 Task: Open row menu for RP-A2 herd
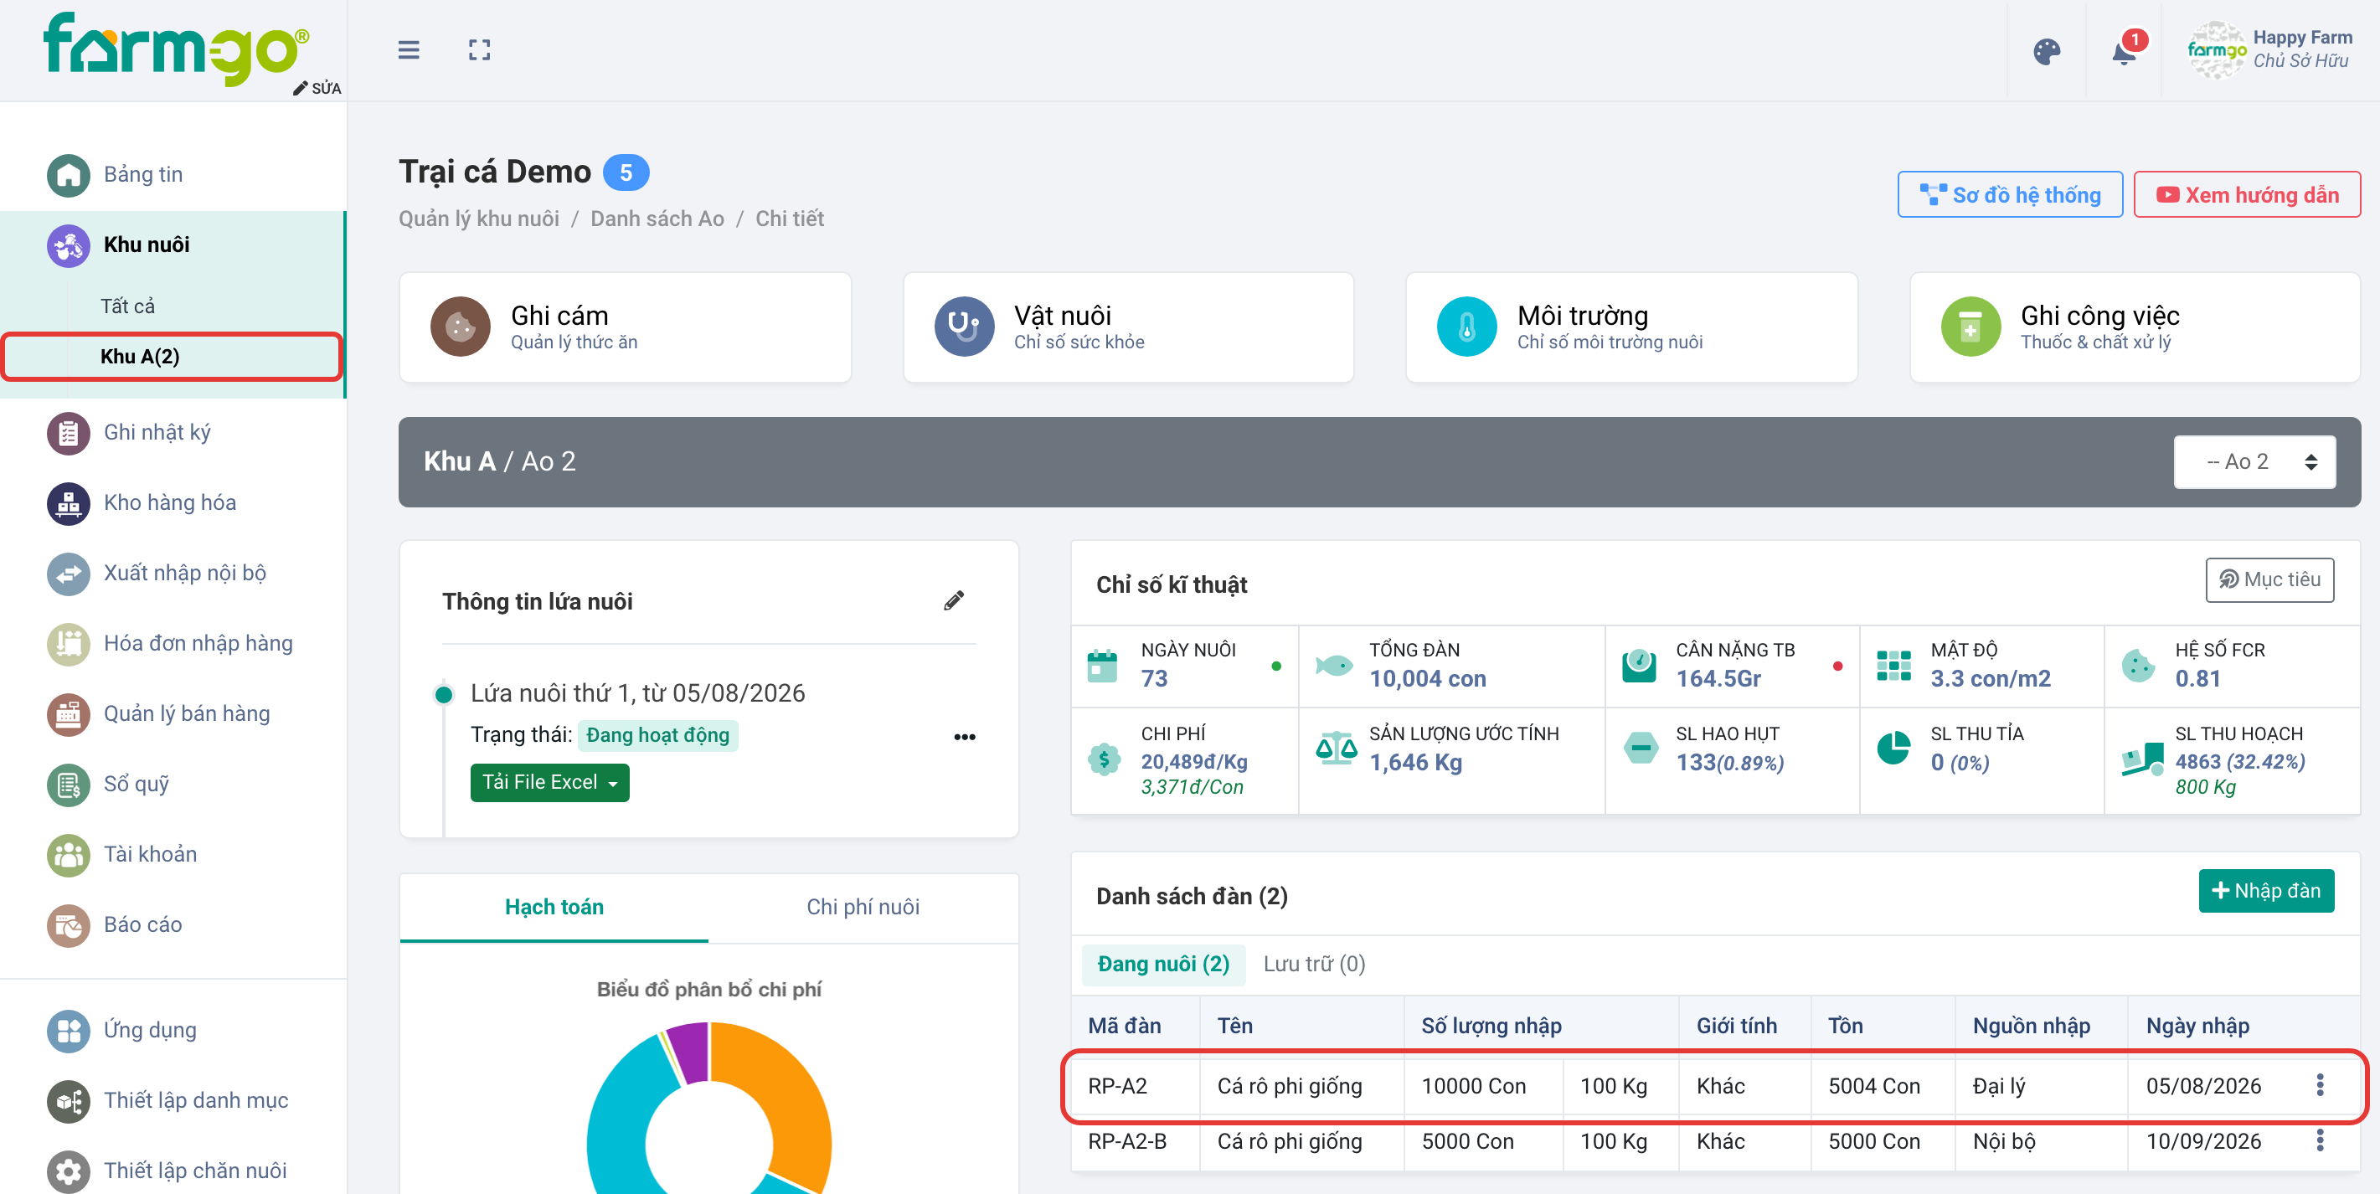2319,1085
